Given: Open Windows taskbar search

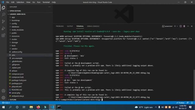Looking at the screenshot, I should click(10, 107).
